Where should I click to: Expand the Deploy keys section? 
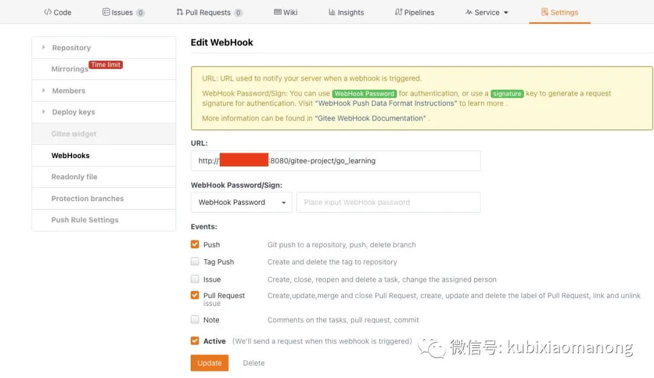(x=73, y=112)
